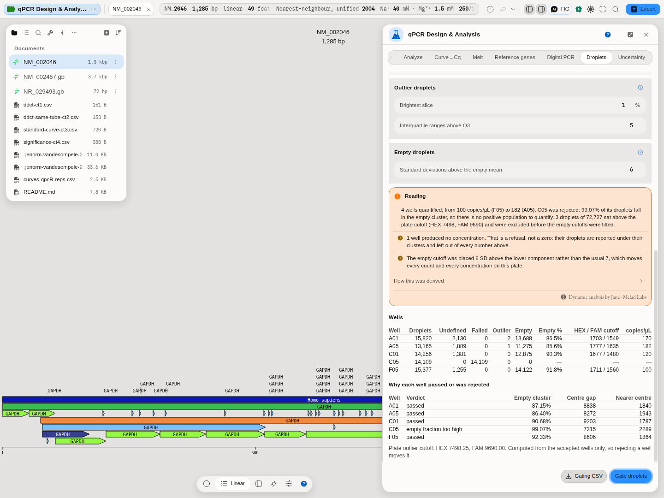Open the magnifier search icon in the sidebar
The height and width of the screenshot is (498, 664).
[x=38, y=33]
